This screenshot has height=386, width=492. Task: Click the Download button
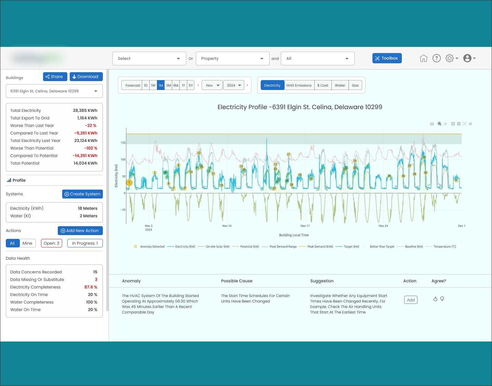(86, 77)
